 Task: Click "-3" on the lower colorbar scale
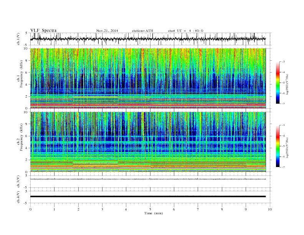click(283, 125)
